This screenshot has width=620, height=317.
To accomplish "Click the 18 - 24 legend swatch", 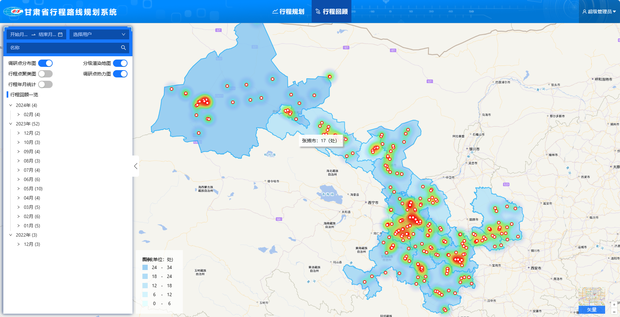I will (x=145, y=276).
